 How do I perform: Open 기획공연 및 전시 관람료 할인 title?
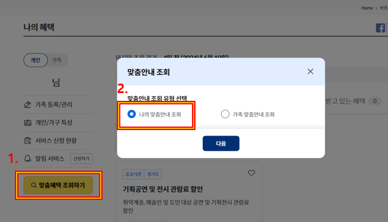pos(163,189)
